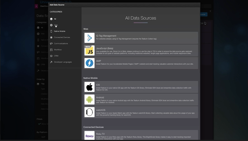Click the iQ Tag Management logo thumbnail
248x141 pixels.
point(90,38)
